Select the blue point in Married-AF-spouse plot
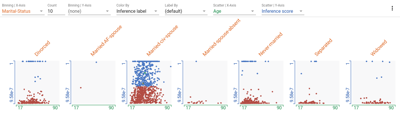This screenshot has width=400, height=119. (x=96, y=62)
